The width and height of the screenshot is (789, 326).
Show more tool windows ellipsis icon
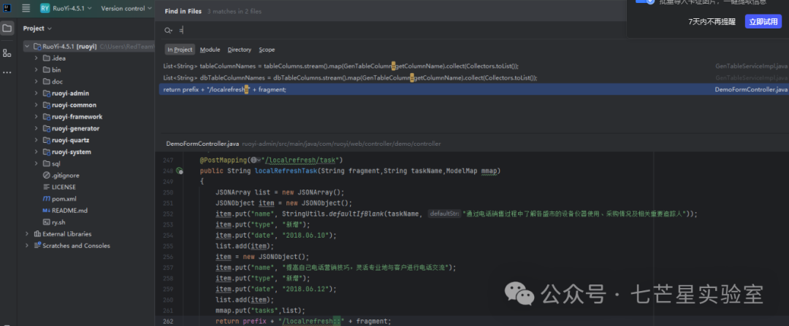7,72
